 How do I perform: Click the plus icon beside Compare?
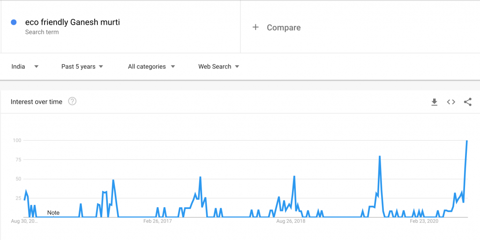[x=255, y=27]
